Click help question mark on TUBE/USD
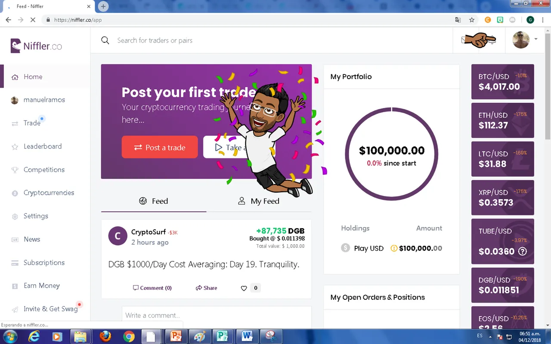This screenshot has height=344, width=551. 522,252
